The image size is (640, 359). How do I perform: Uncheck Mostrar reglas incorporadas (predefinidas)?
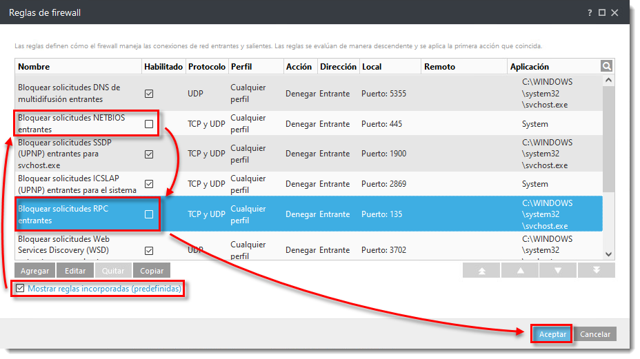(x=21, y=289)
